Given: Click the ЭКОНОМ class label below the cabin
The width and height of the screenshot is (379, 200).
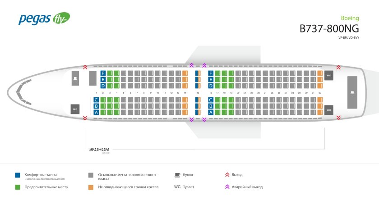Looking at the screenshot, I should click(99, 149).
